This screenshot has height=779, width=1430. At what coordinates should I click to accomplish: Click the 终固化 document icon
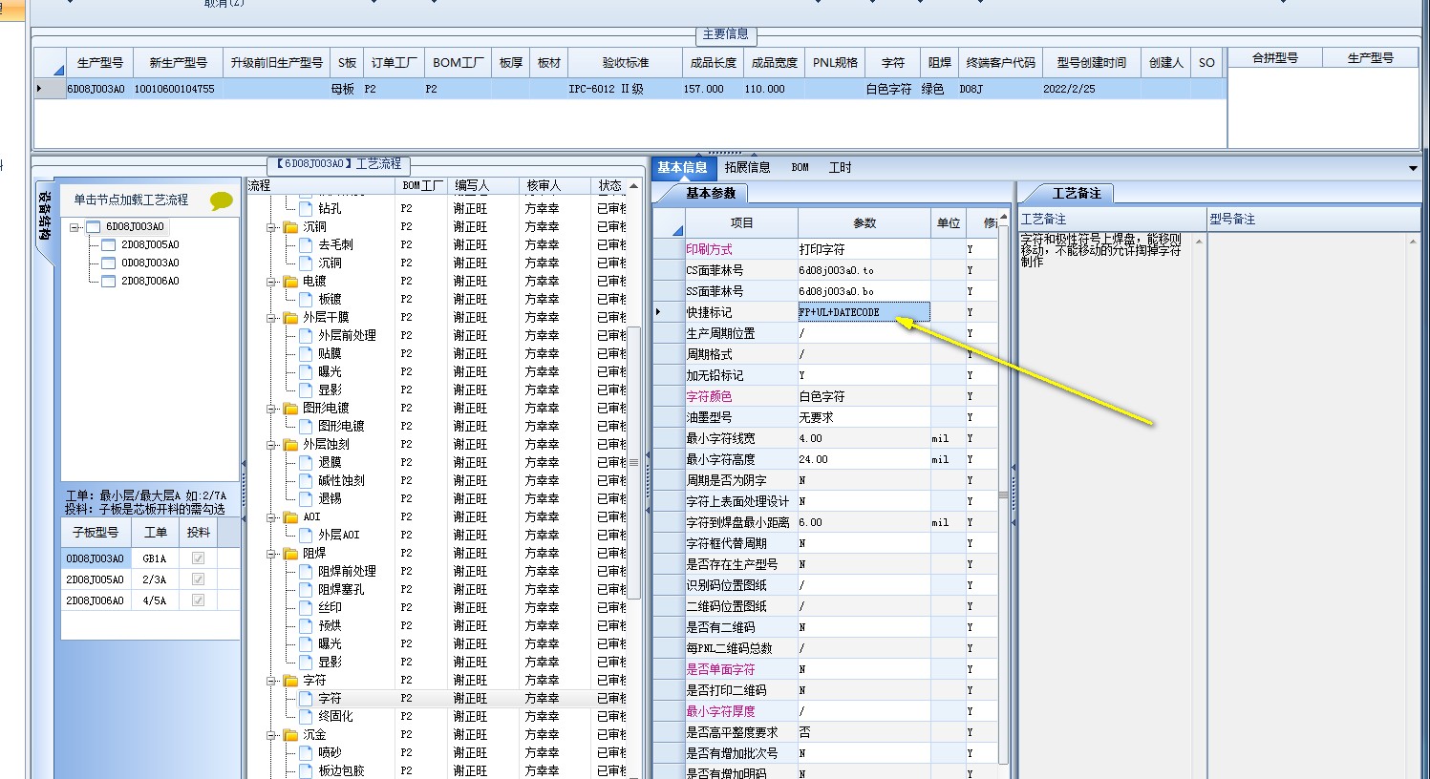click(x=306, y=717)
